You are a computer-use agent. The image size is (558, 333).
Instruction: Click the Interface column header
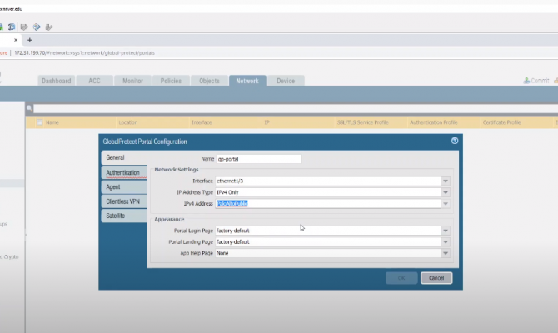[202, 122]
